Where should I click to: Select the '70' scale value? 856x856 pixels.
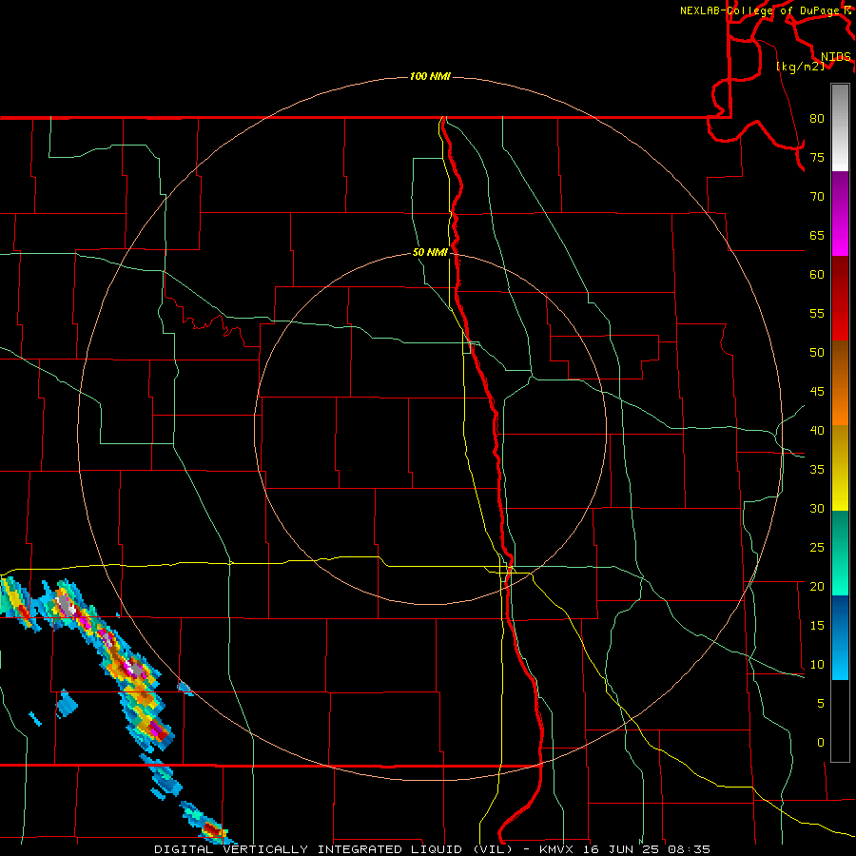(817, 197)
